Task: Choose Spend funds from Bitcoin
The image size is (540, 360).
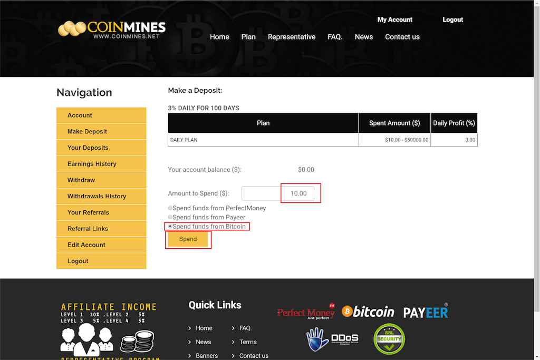Action: (x=170, y=227)
